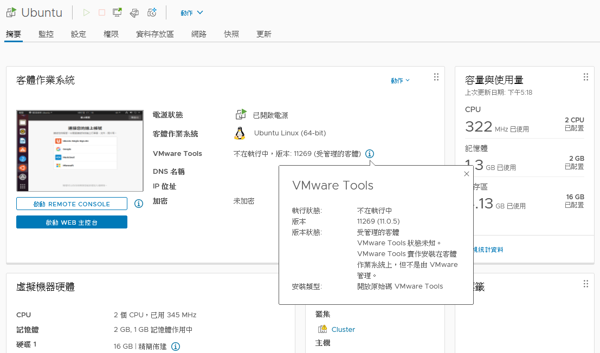600x353 pixels.
Task: Click the 不在執行中 run status in the popup
Action: click(374, 211)
